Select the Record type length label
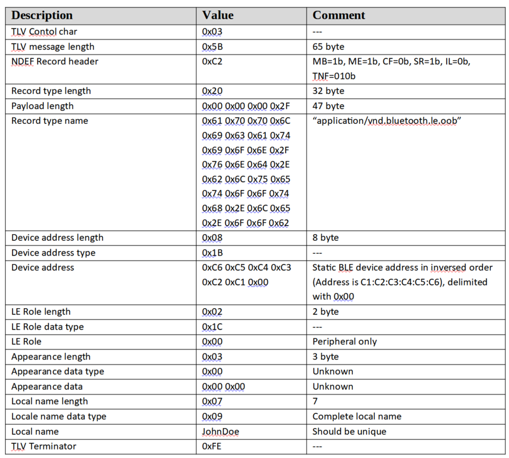The height and width of the screenshot is (458, 509). click(x=51, y=91)
